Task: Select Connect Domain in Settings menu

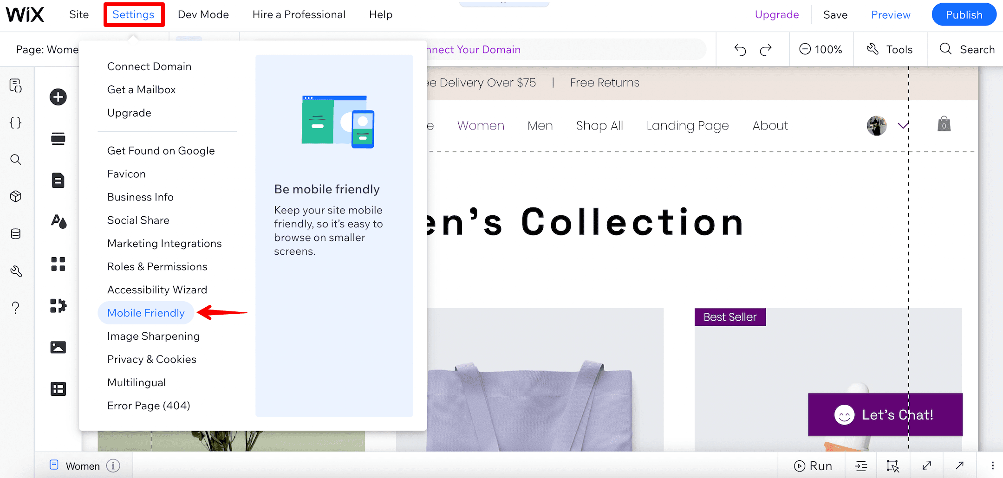Action: [149, 66]
